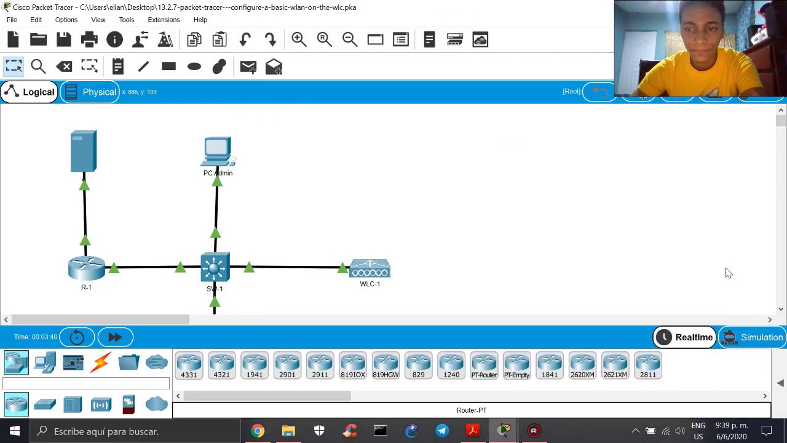Select the Network Devices category
Image resolution: width=787 pixels, height=443 pixels.
pos(16,362)
